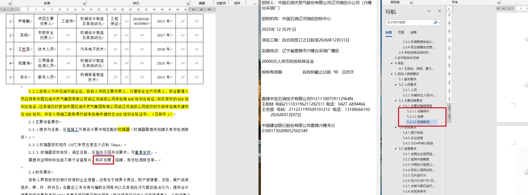The width and height of the screenshot is (528, 195).
Task: Go to heading 5.5.3 中国执行信息公...
Action: [x=419, y=164]
